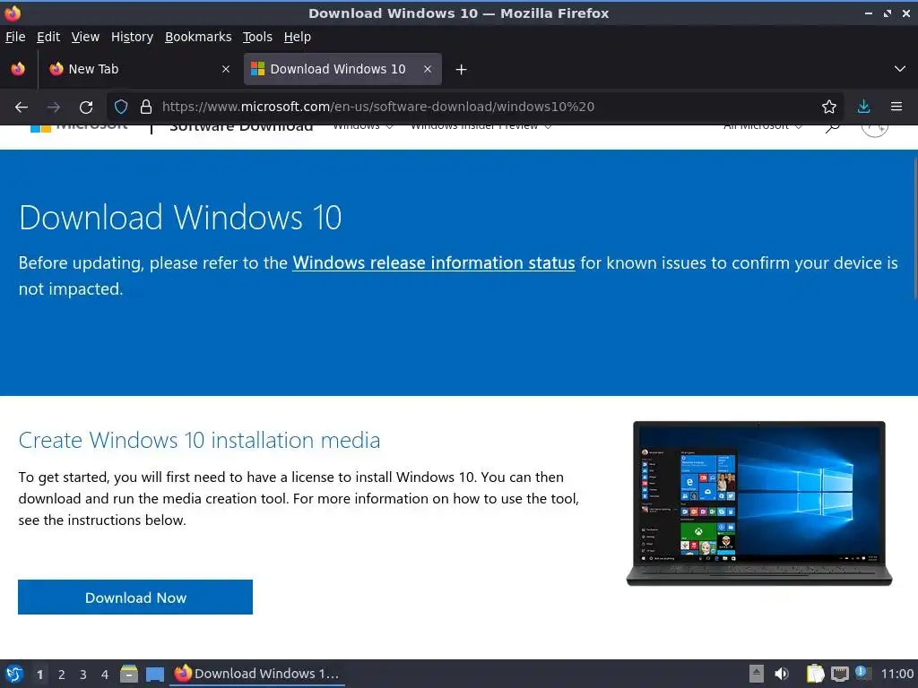Bookmark this page with the star icon
918x688 pixels.
click(828, 107)
